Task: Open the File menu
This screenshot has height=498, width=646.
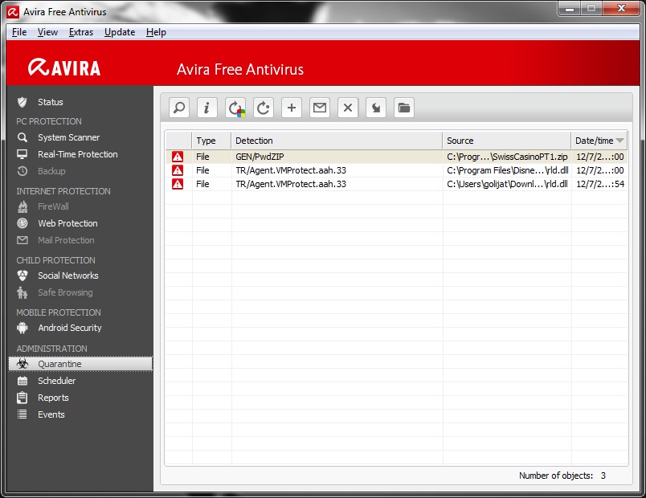Action: tap(19, 32)
